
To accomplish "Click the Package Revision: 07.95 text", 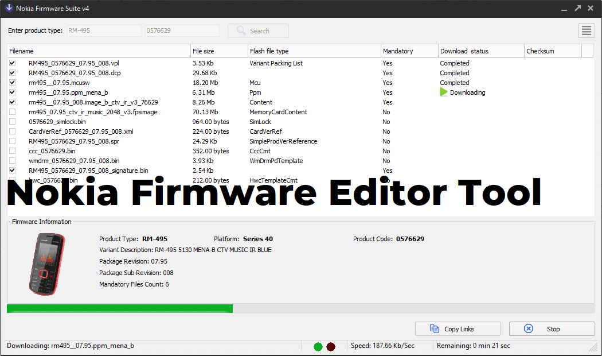I will 133,261.
